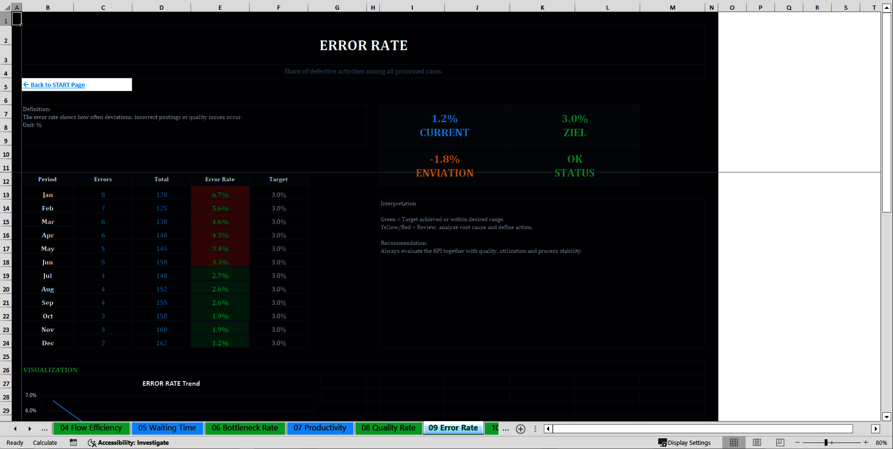Select the Total value 120 cell
Image resolution: width=893 pixels, height=449 pixels.
click(161, 195)
